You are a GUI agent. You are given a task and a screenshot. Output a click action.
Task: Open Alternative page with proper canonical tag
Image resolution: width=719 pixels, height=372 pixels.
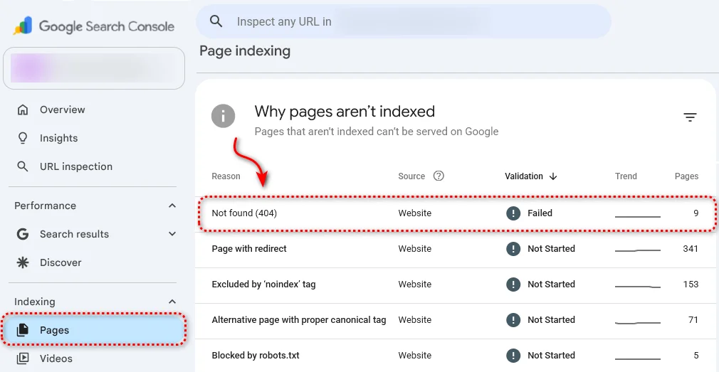coord(456,320)
